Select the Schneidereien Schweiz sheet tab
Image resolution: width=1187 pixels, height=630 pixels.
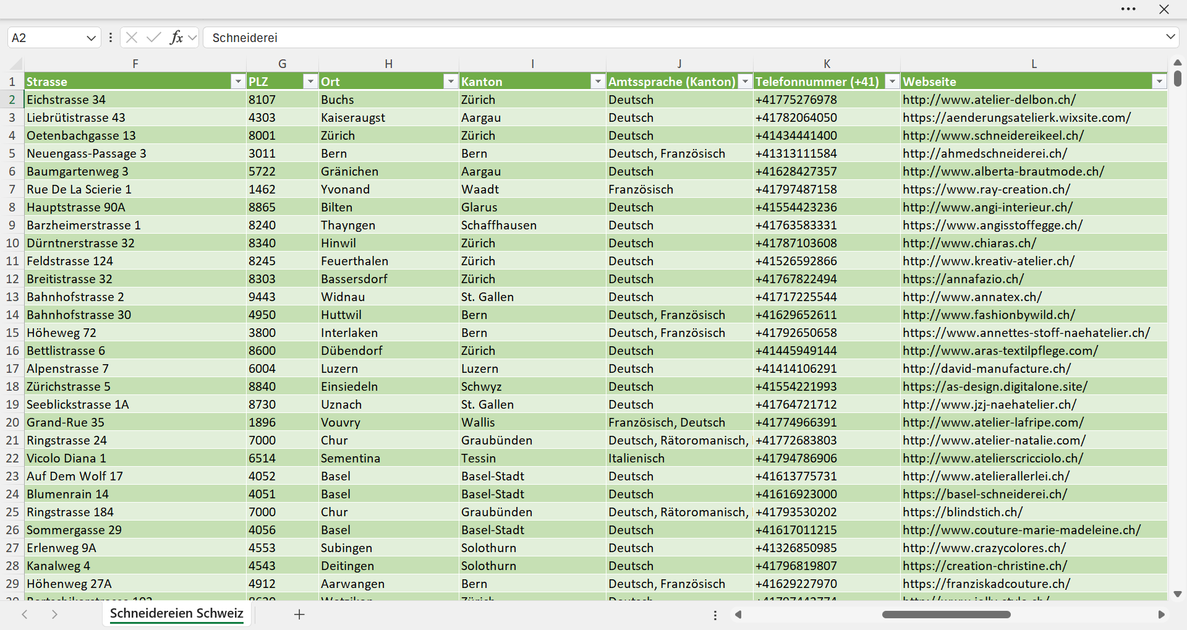point(177,613)
